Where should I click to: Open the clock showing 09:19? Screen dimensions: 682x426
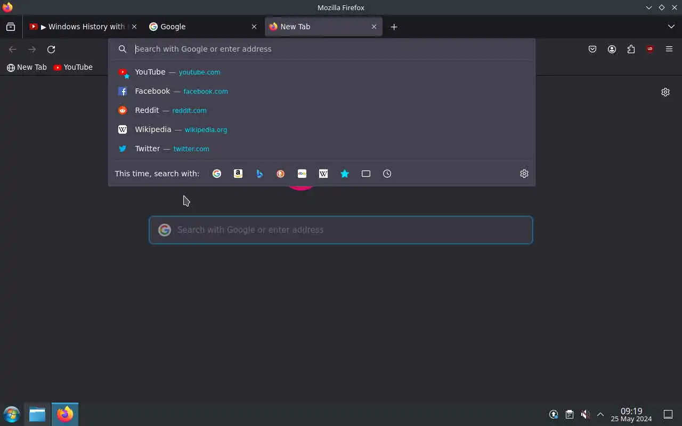tap(631, 415)
